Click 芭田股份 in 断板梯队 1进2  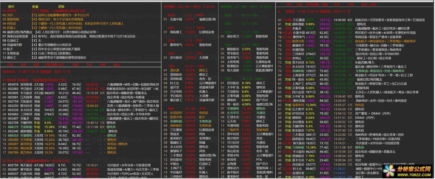[233, 83]
